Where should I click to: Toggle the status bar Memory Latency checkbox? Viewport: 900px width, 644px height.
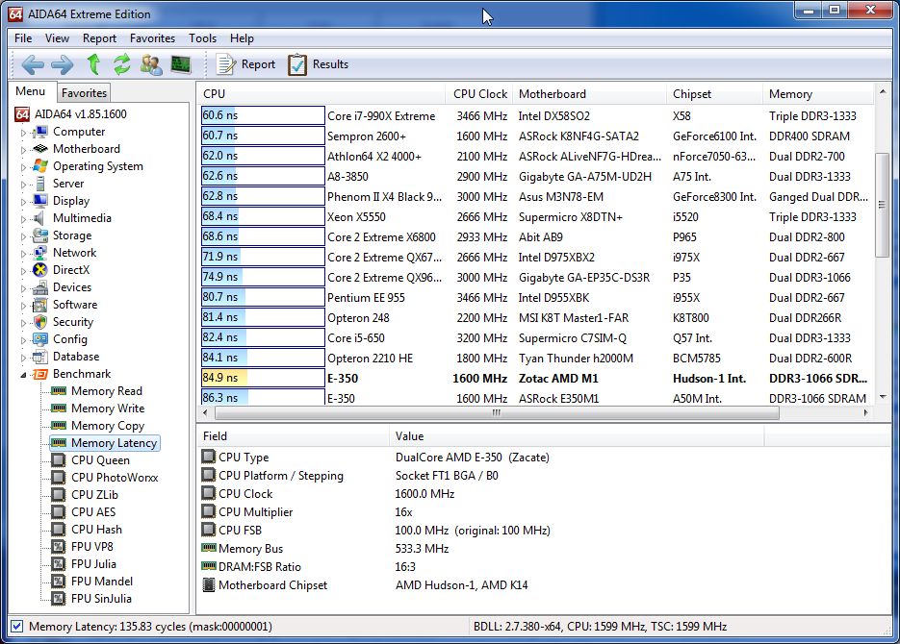coord(16,627)
